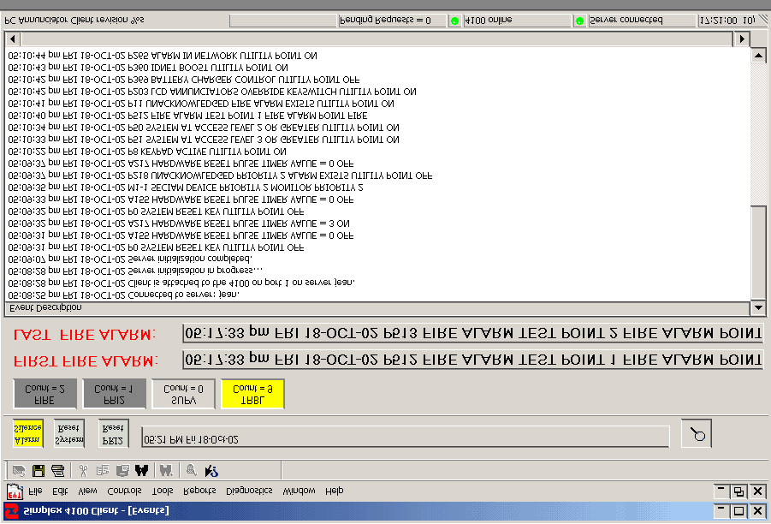Open the Diagnostics menu

(x=249, y=491)
